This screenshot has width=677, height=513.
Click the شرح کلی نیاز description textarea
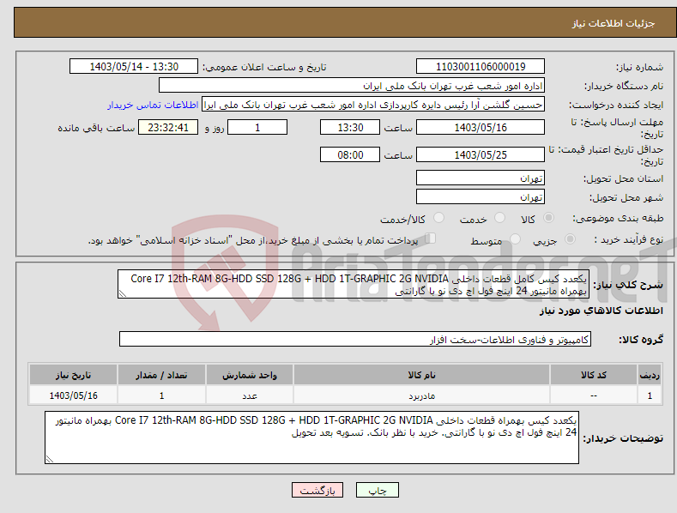pyautogui.click(x=354, y=284)
